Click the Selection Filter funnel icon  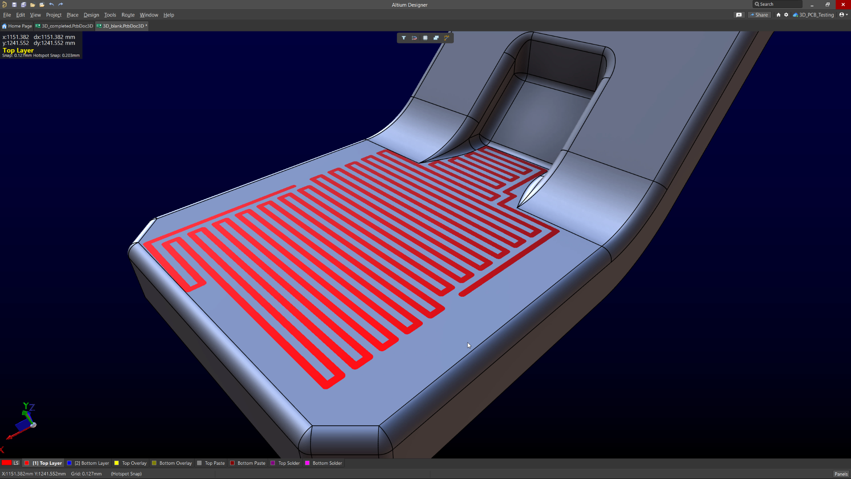(403, 38)
